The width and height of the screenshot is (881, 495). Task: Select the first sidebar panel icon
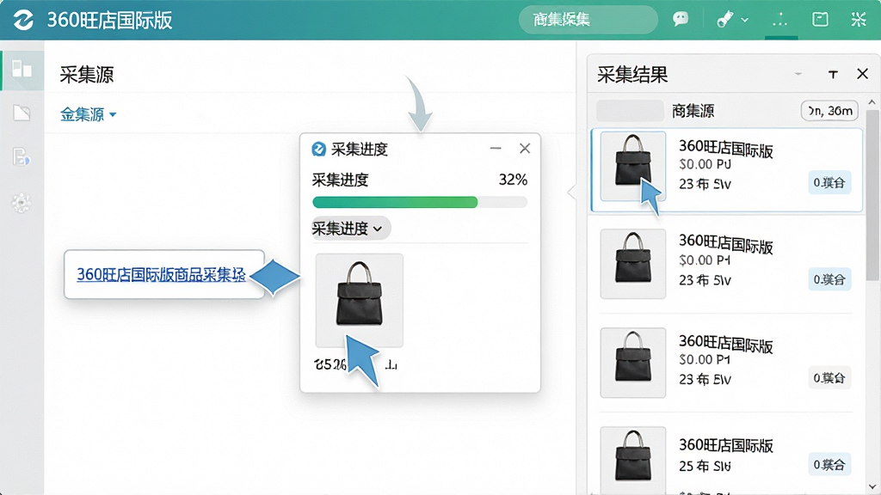pos(22,70)
